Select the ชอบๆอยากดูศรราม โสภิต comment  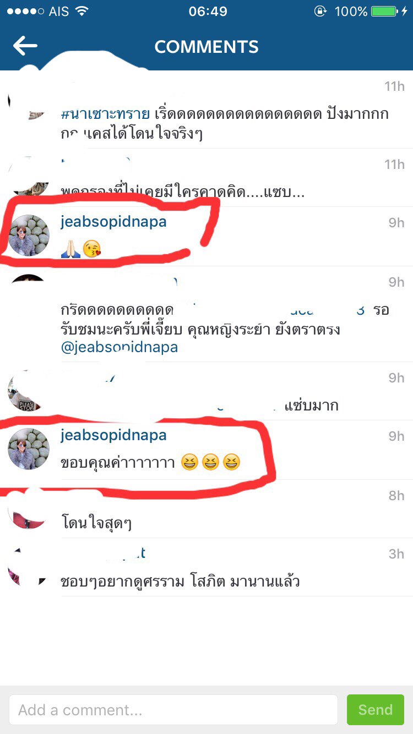pos(180,580)
